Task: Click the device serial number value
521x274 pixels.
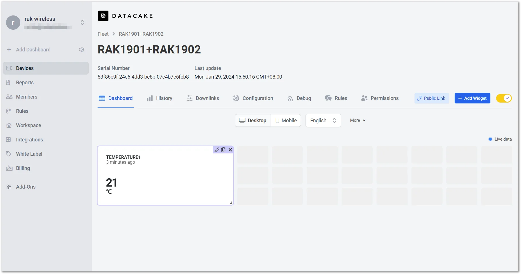Action: click(x=143, y=77)
